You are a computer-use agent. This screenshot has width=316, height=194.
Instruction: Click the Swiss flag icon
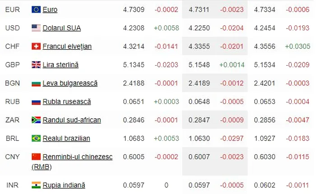click(36, 47)
